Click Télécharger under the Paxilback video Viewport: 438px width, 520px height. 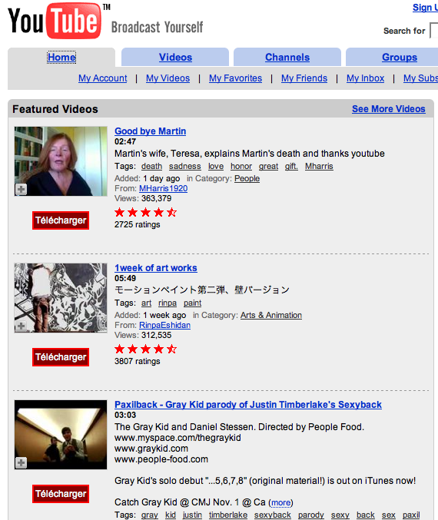click(x=61, y=493)
